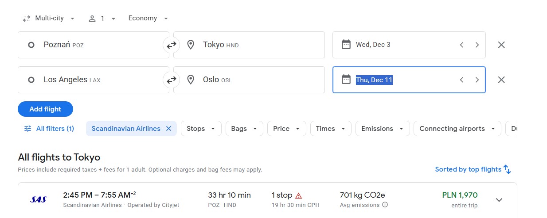The width and height of the screenshot is (547, 218).
Task: Click the location pin icon beside Oslo
Action: coord(191,80)
